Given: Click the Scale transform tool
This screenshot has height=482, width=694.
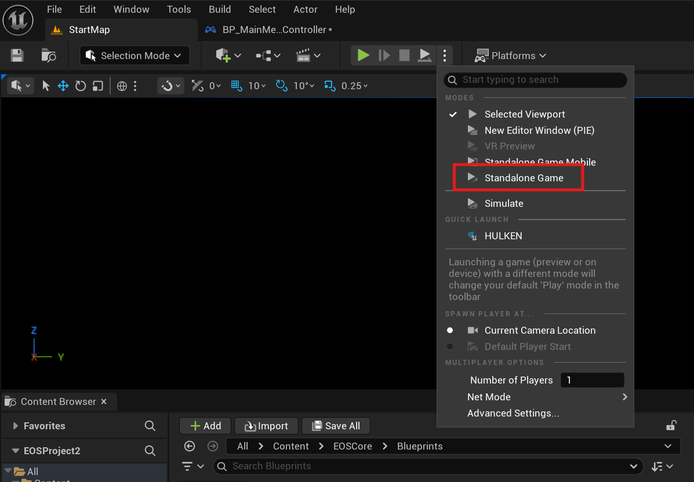Looking at the screenshot, I should pos(98,86).
